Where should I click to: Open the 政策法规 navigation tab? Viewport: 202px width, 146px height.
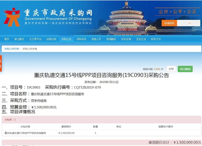coord(51,39)
